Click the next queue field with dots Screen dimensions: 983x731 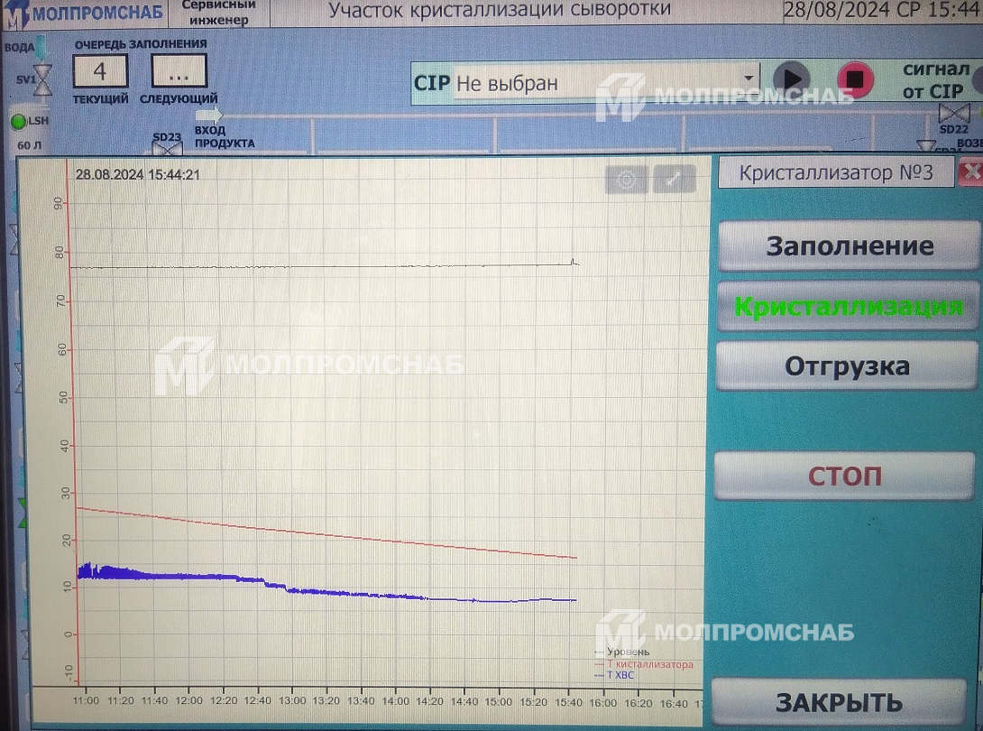[179, 71]
